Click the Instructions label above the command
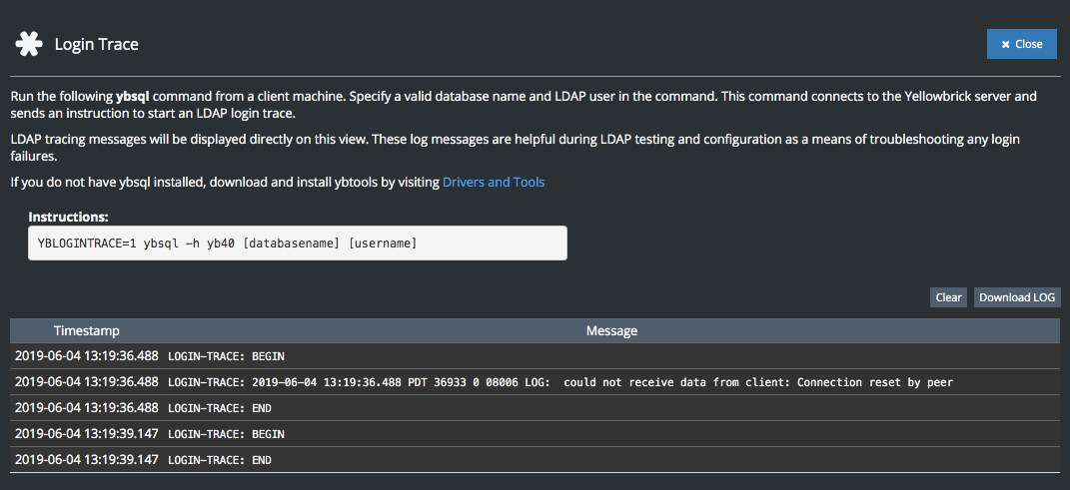Viewport: 1070px width, 490px height. click(68, 217)
